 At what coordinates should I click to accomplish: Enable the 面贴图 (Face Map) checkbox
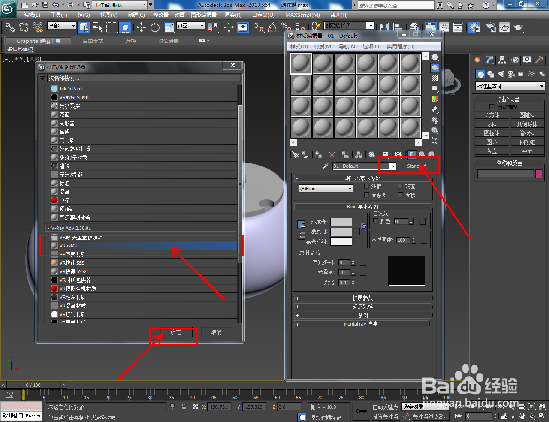[x=366, y=195]
